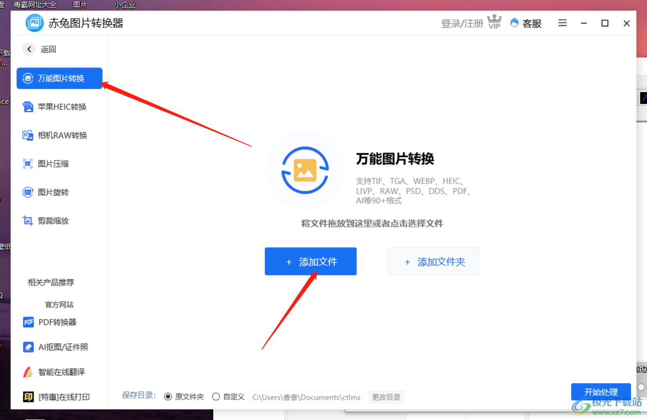The width and height of the screenshot is (647, 420).
Task: Select the 原文件夹 radio button
Action: [168, 397]
